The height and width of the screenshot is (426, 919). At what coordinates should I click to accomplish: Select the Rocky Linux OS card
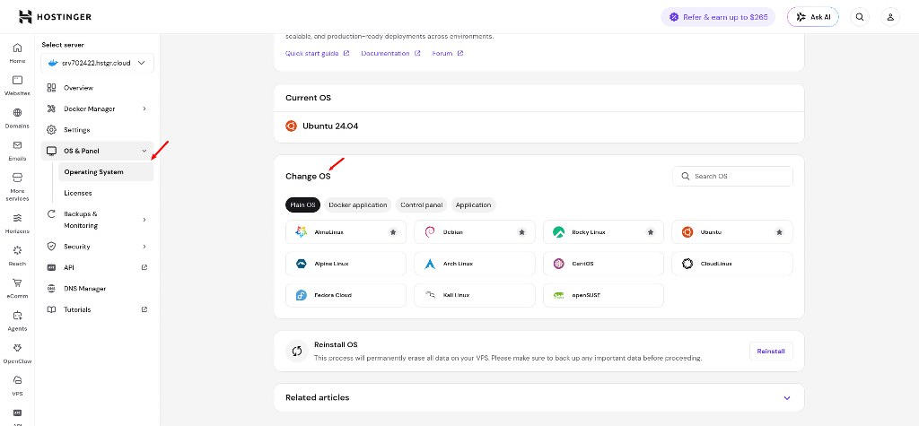pyautogui.click(x=604, y=232)
